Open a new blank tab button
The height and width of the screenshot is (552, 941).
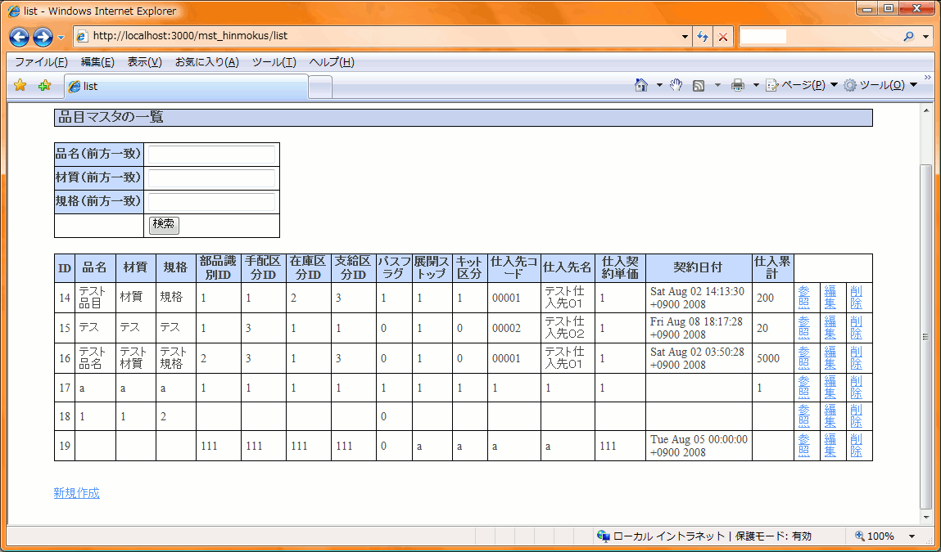[x=320, y=88]
